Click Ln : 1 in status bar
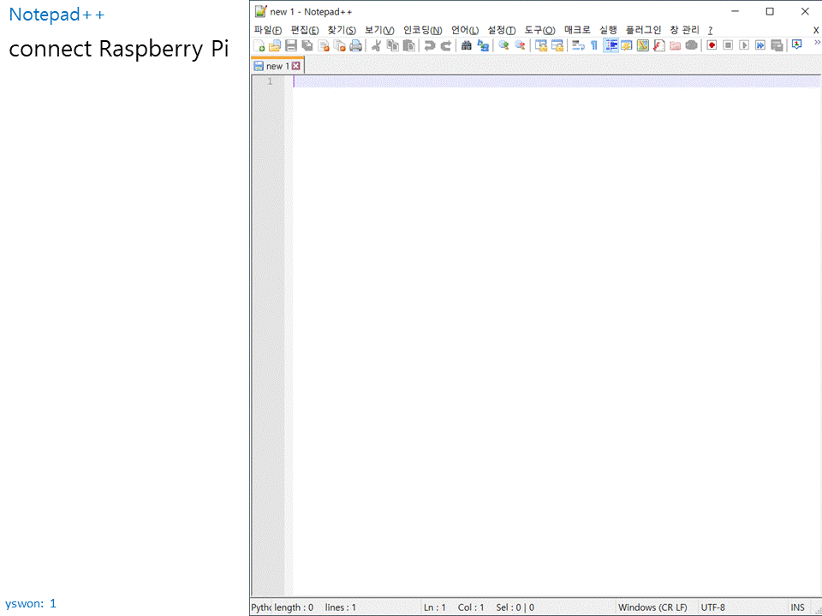The width and height of the screenshot is (822, 616). [435, 607]
